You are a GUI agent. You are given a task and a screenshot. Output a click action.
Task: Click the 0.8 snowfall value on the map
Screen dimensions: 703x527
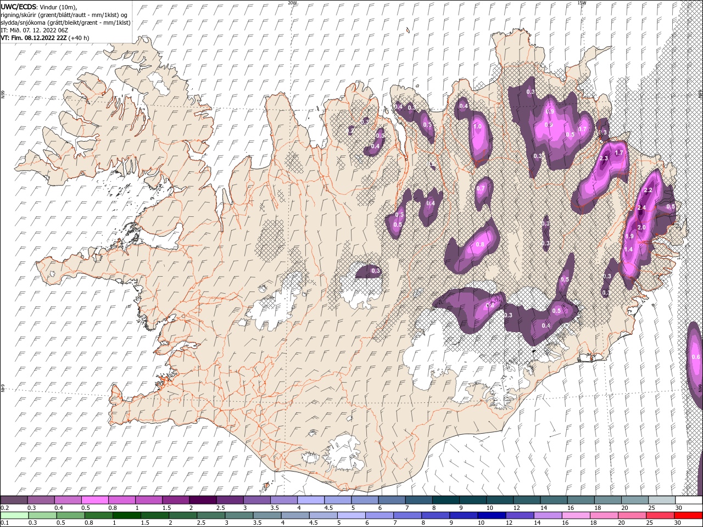coord(480,244)
